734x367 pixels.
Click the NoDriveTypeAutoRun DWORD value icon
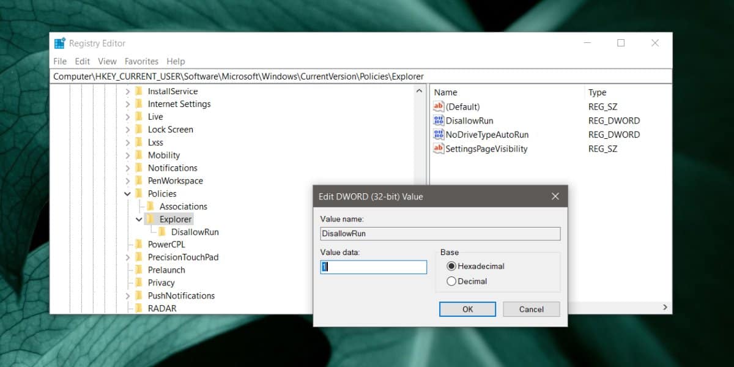tap(438, 135)
